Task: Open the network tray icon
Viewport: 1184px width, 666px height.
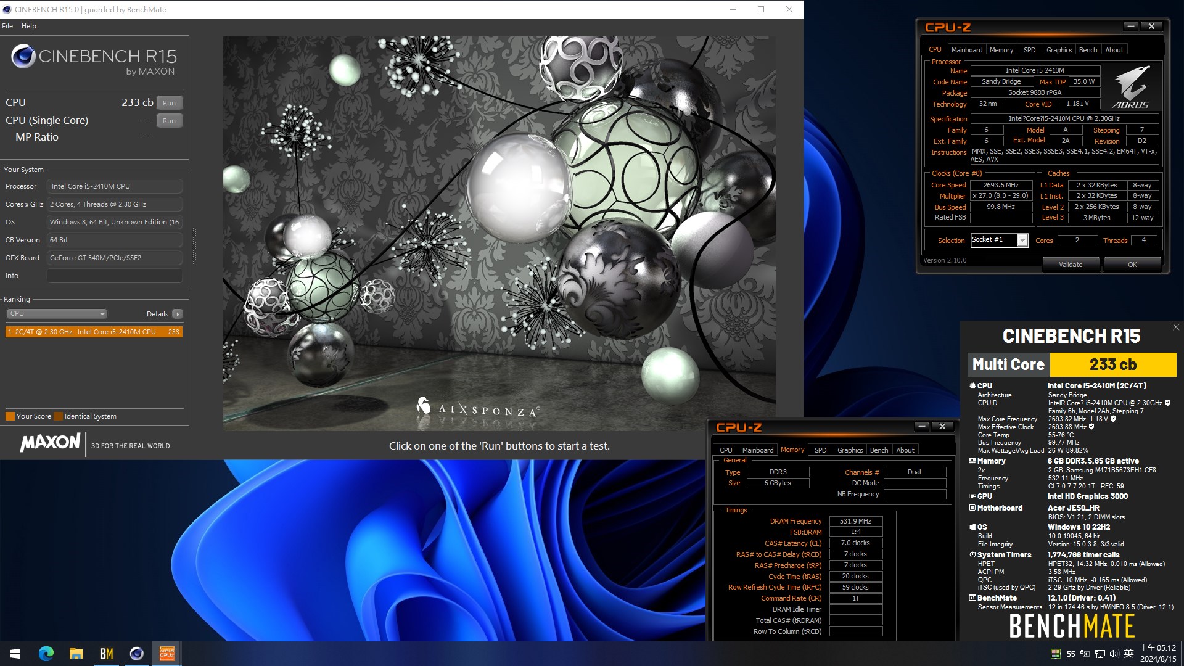Action: pyautogui.click(x=1100, y=654)
